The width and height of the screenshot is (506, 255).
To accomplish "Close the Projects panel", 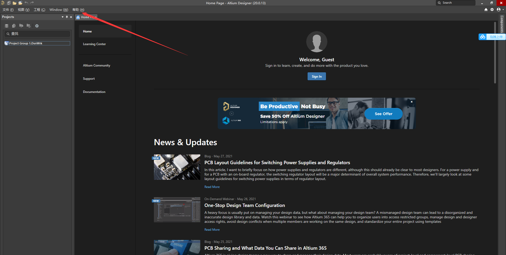I will coord(71,17).
